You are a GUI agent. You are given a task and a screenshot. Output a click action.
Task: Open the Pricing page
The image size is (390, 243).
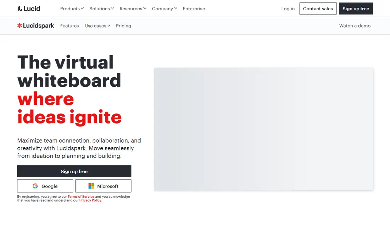[123, 26]
